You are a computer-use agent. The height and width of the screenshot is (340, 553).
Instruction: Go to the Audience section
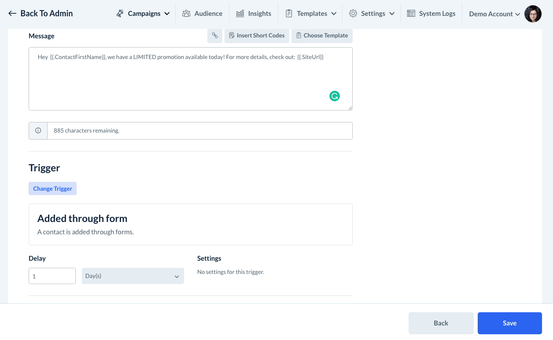click(x=202, y=14)
